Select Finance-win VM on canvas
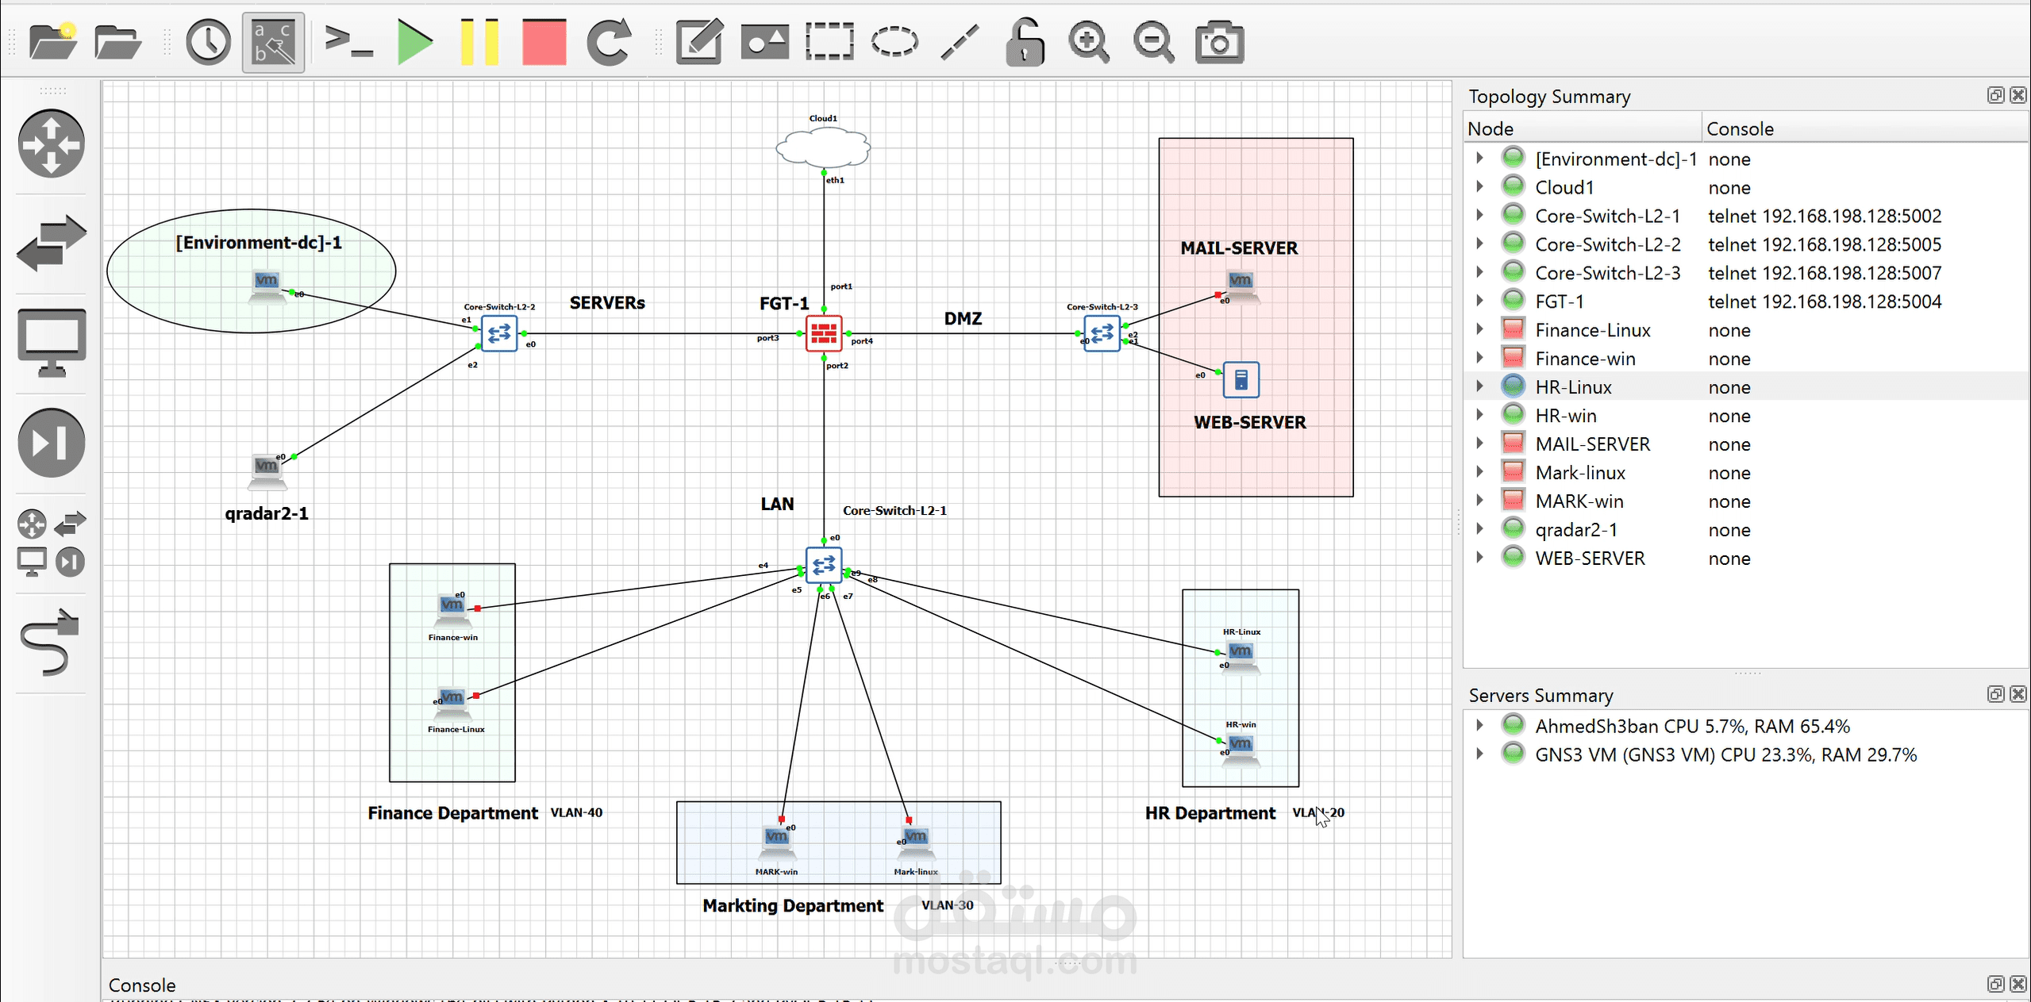Screen dimensions: 2031x1002 coord(452,611)
